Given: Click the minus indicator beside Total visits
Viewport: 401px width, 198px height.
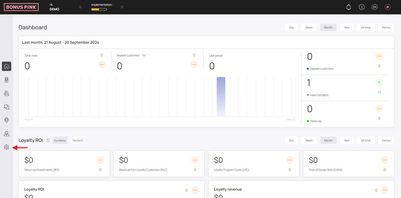Looking at the screenshot, I should pos(102,65).
